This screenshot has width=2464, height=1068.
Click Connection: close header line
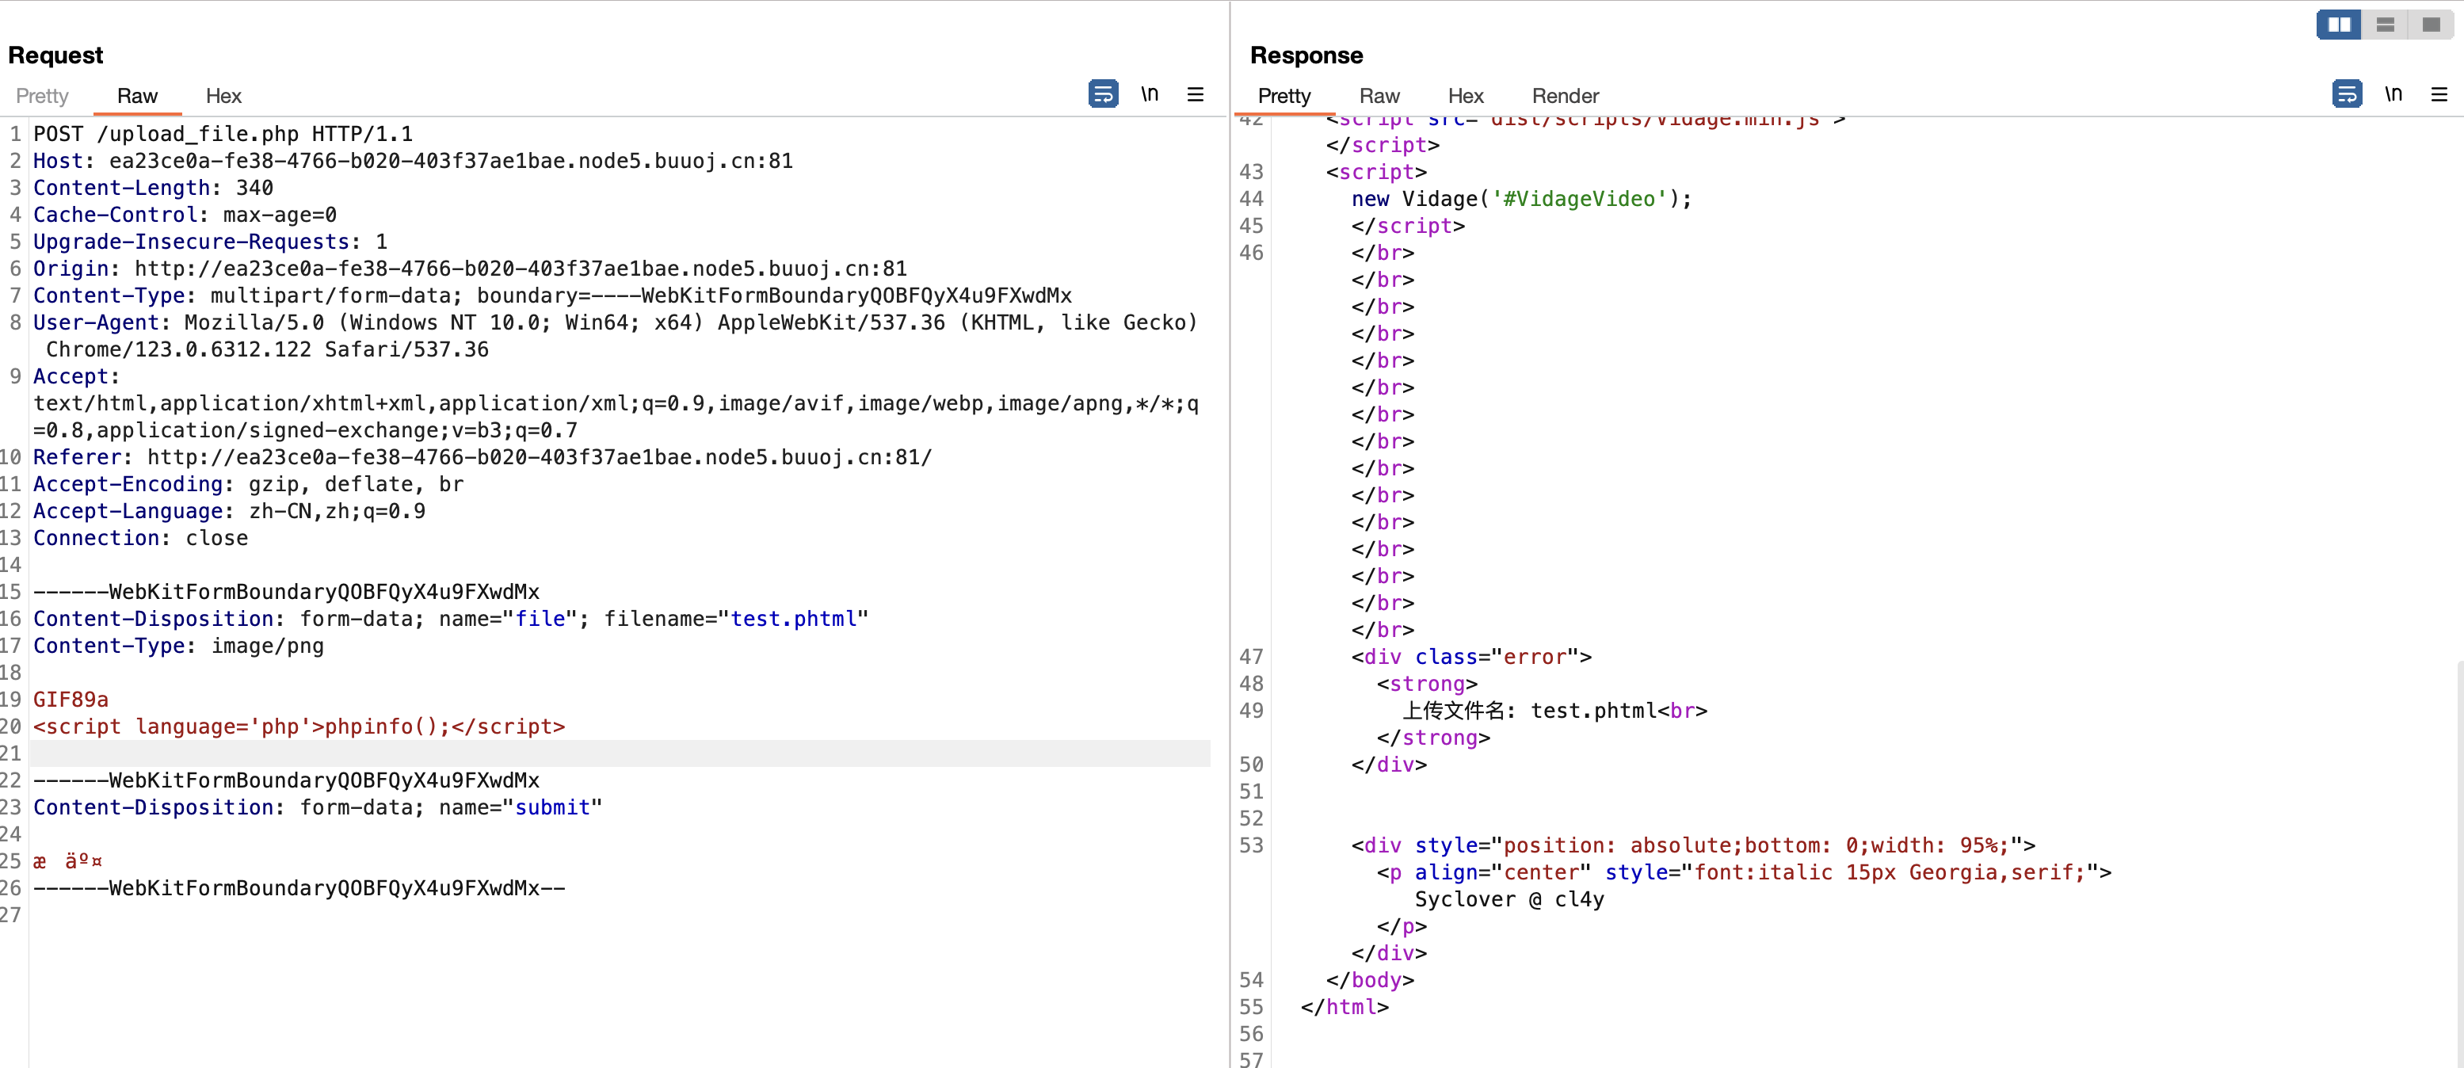pos(140,537)
